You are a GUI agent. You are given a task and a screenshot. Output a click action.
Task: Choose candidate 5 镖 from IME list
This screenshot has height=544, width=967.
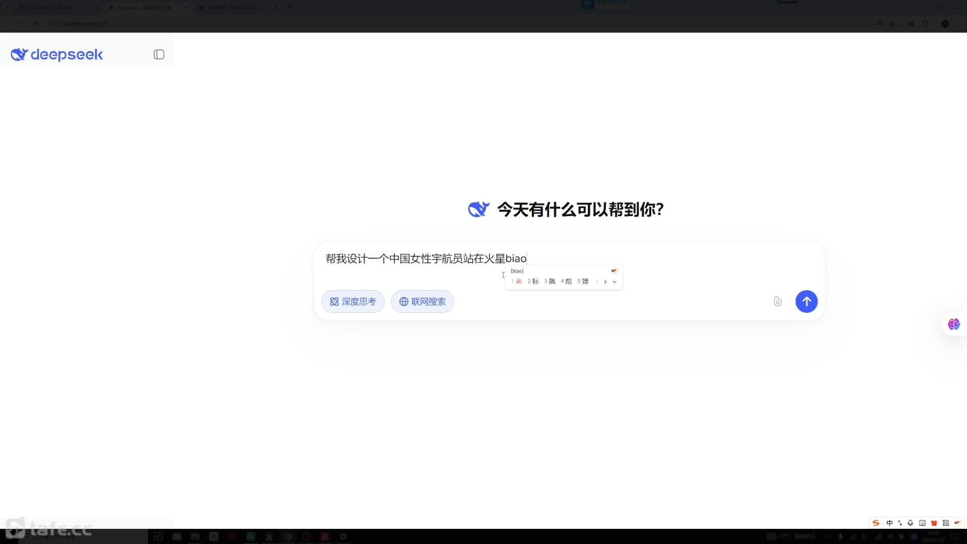pyautogui.click(x=583, y=281)
